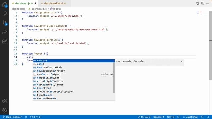Click UTF-8 encoding indicator
The height and width of the screenshot is (119, 212).
[x=171, y=117]
